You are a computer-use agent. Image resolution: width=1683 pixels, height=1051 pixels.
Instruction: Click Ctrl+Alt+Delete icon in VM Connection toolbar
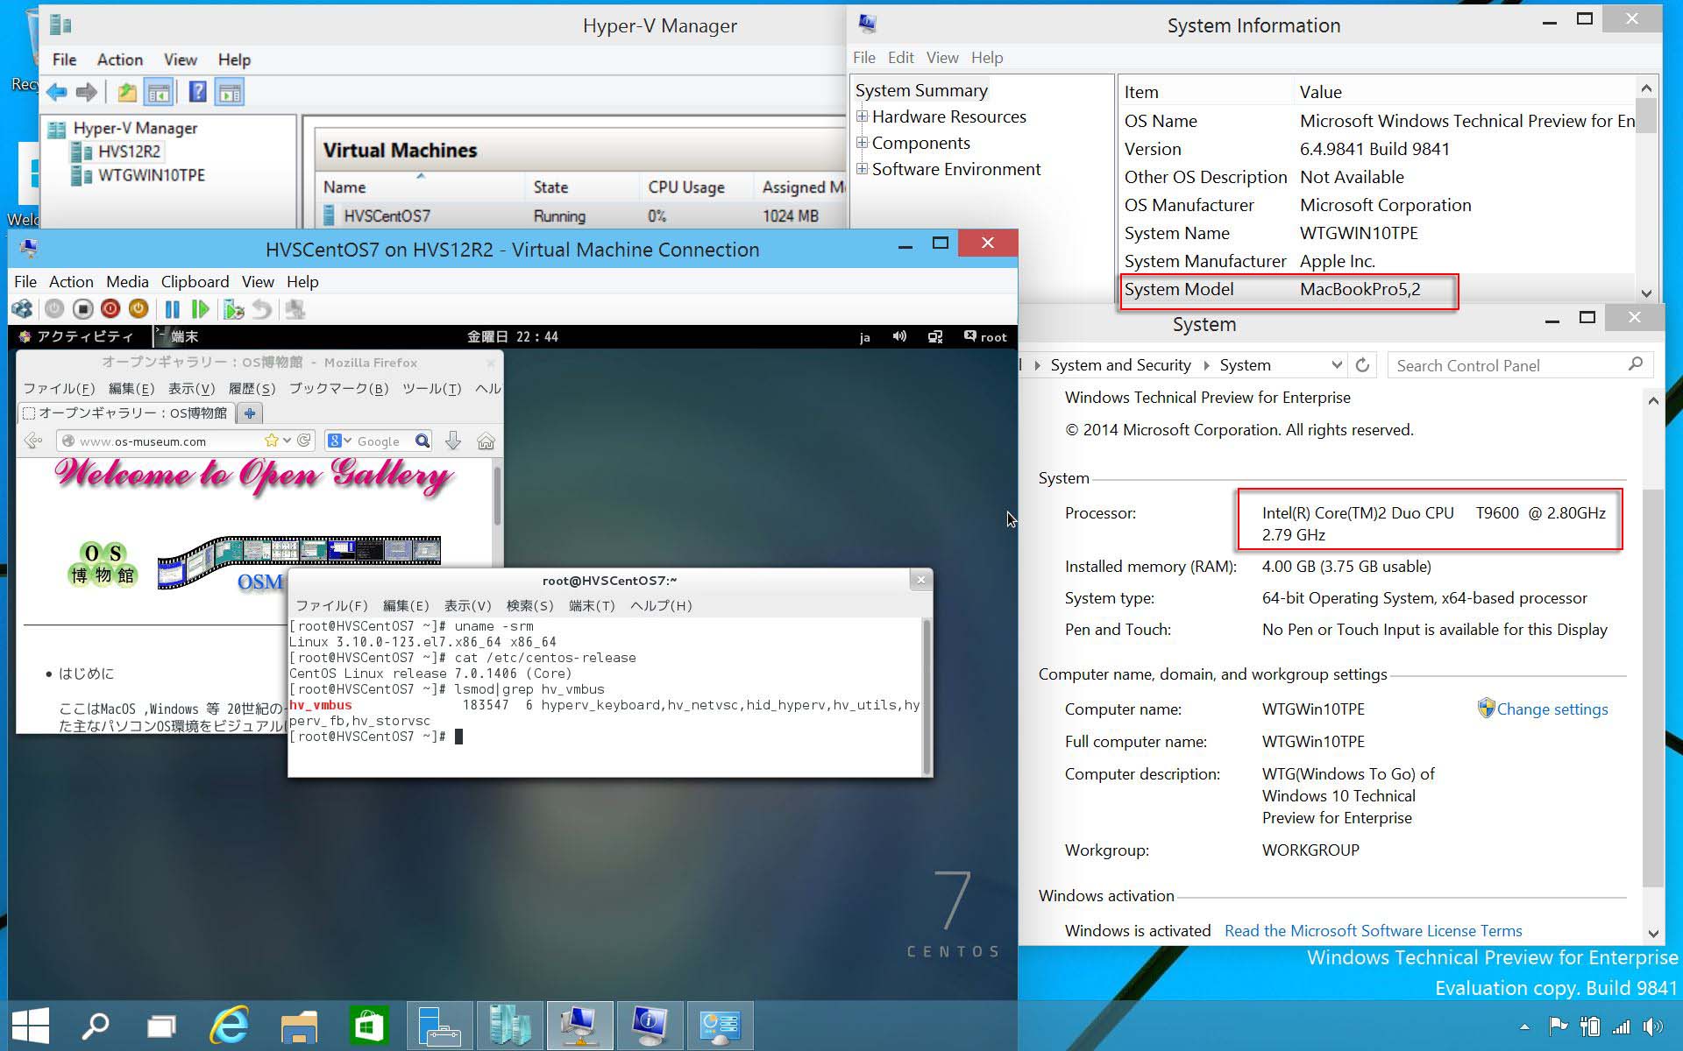22,309
